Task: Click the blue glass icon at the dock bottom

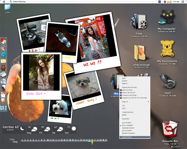Action: coord(3,108)
